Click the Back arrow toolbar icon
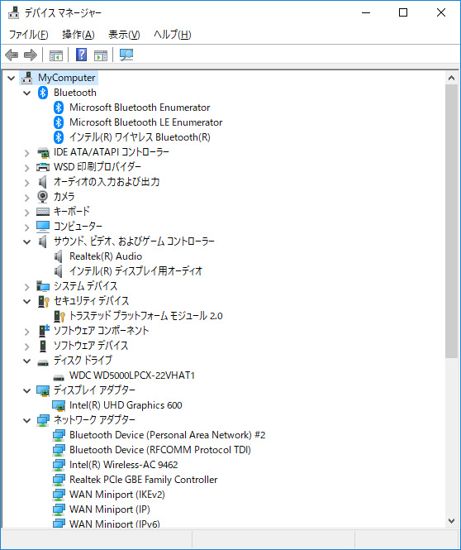 pos(12,55)
